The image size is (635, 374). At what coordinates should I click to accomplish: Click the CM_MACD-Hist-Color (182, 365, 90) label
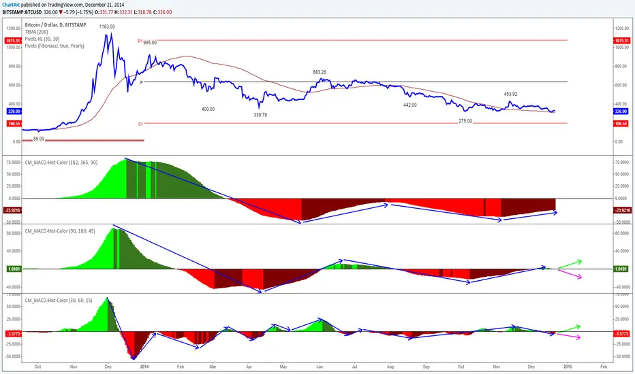[61, 162]
